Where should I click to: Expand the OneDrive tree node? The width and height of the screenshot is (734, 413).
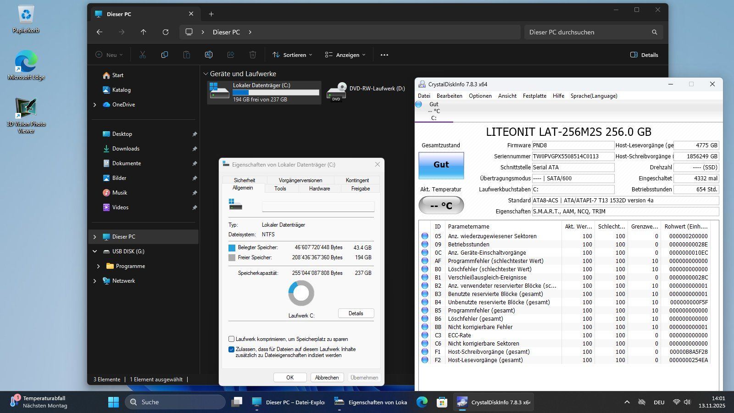(95, 105)
